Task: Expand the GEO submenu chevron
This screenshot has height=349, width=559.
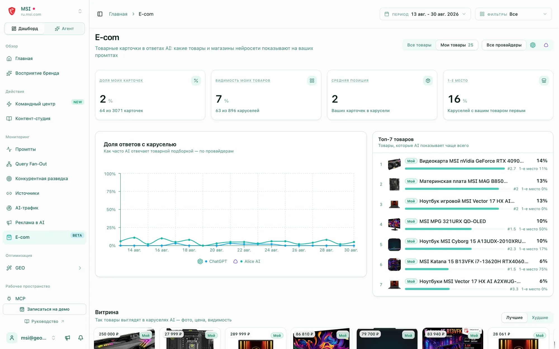Action: click(x=80, y=268)
